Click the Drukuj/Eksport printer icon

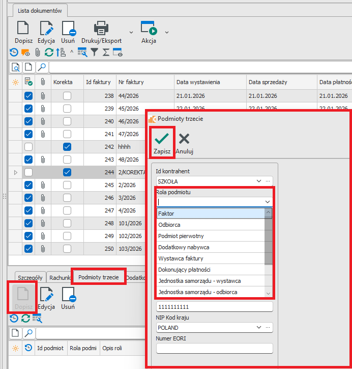[101, 28]
